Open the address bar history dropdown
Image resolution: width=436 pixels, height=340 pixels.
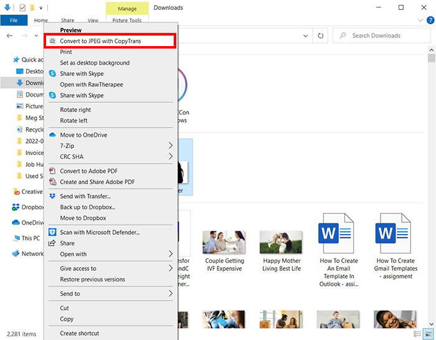pos(305,36)
